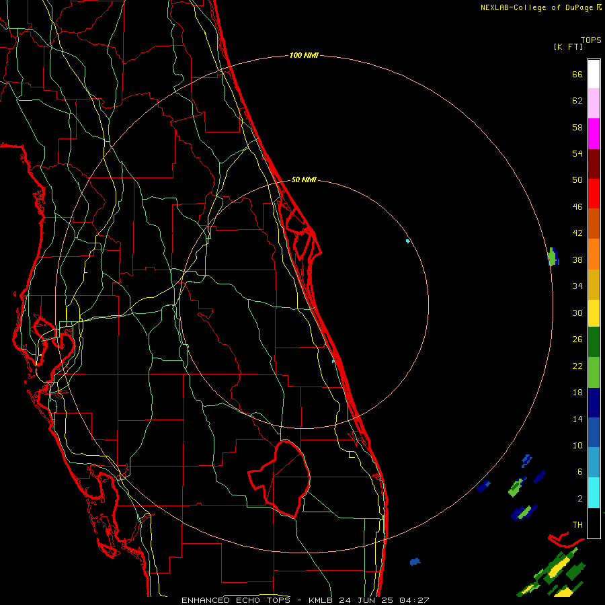Pick the light green legend swatch

point(594,372)
